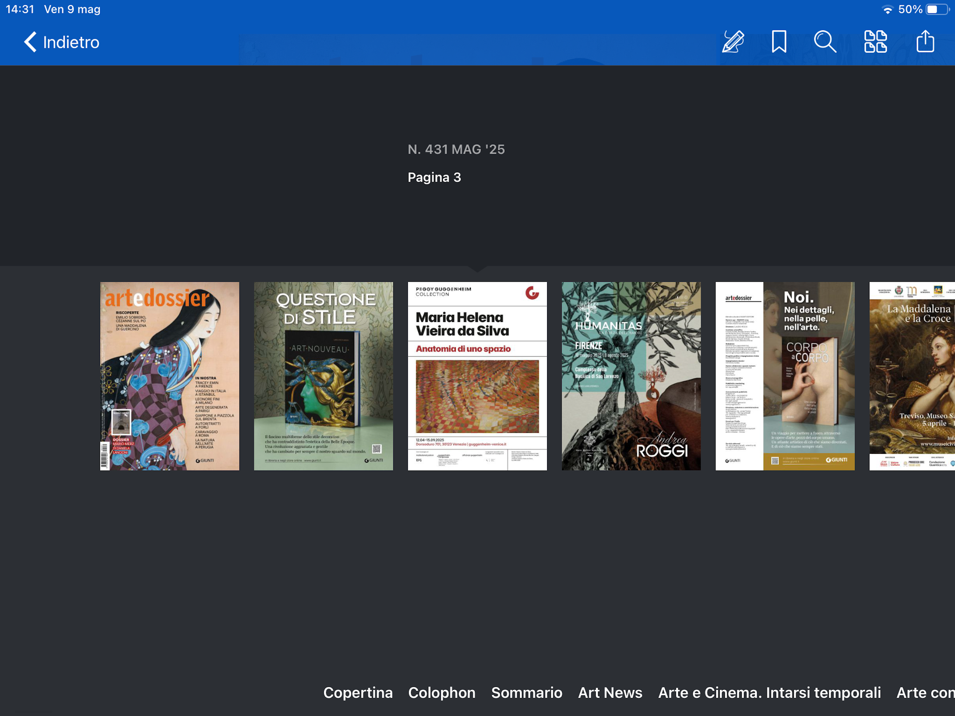Open the artedossier cover thumbnail
Screen dimensions: 955x716
(170, 376)
